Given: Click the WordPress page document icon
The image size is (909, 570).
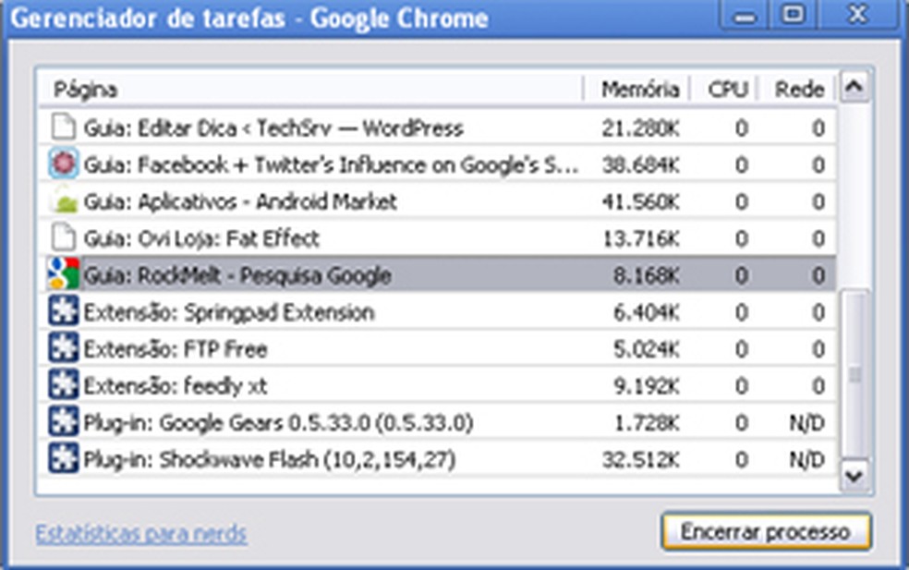Looking at the screenshot, I should pos(63,128).
